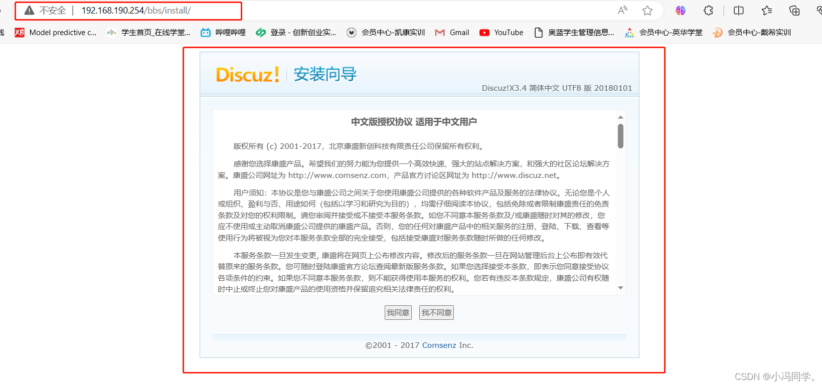Toggle split screen view icon
The image size is (822, 386).
coord(739,11)
